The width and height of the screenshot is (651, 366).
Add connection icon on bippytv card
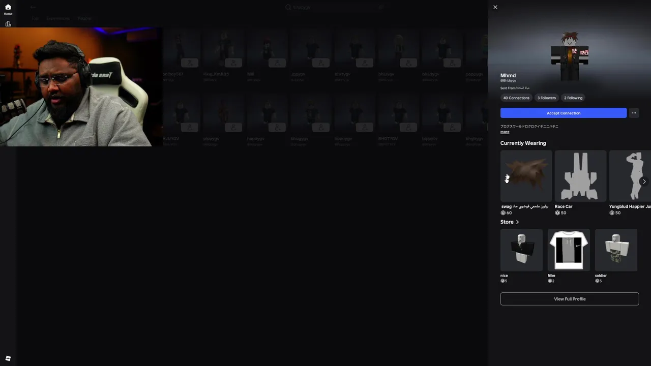(452, 128)
